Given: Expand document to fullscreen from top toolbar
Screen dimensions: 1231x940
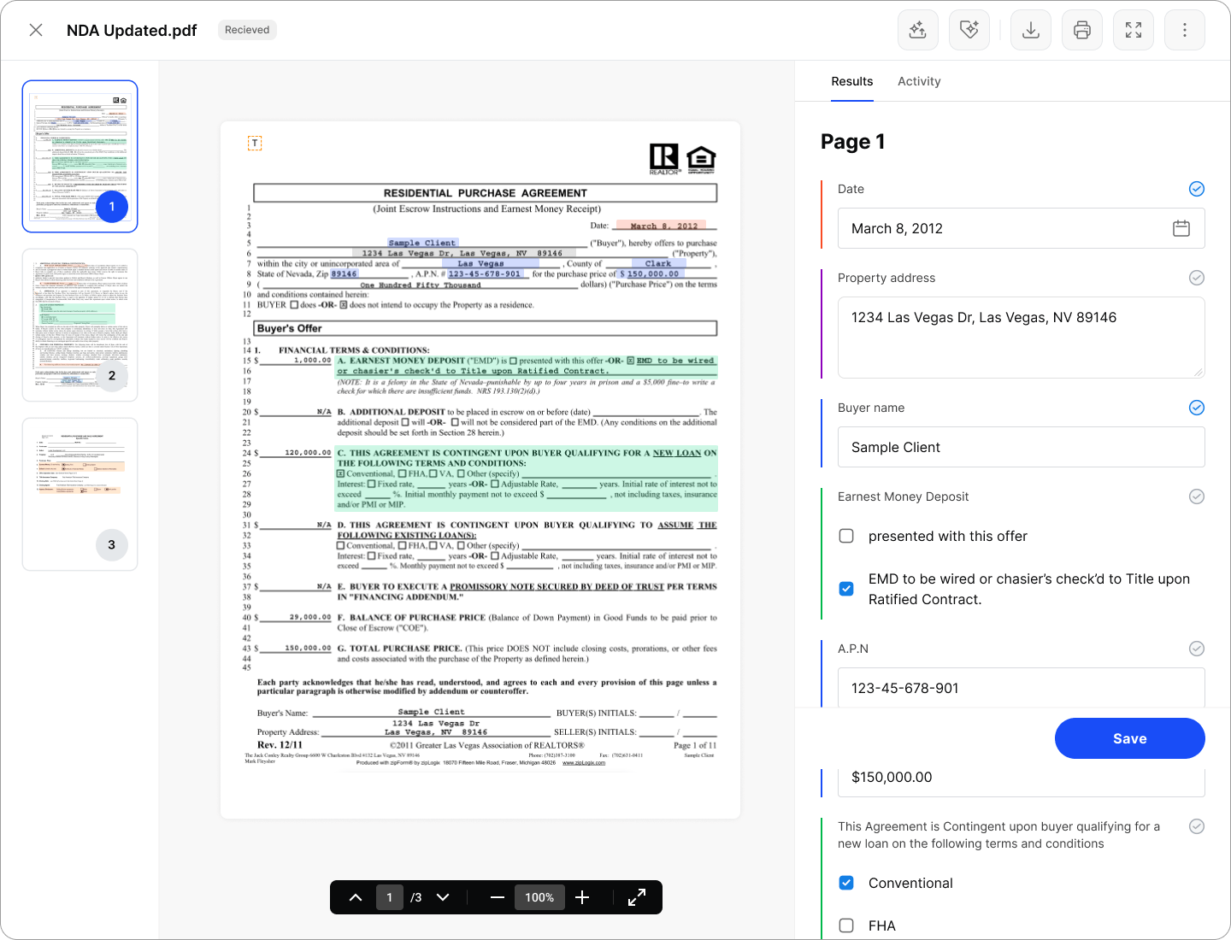Looking at the screenshot, I should pos(1134,31).
